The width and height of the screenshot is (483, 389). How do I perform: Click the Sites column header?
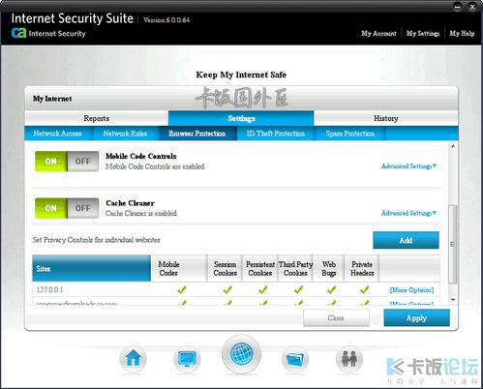[91, 268]
